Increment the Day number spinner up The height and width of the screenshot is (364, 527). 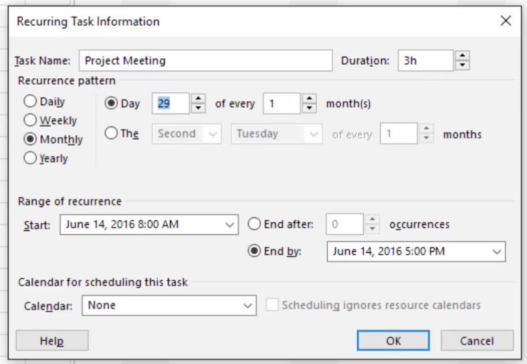[199, 98]
